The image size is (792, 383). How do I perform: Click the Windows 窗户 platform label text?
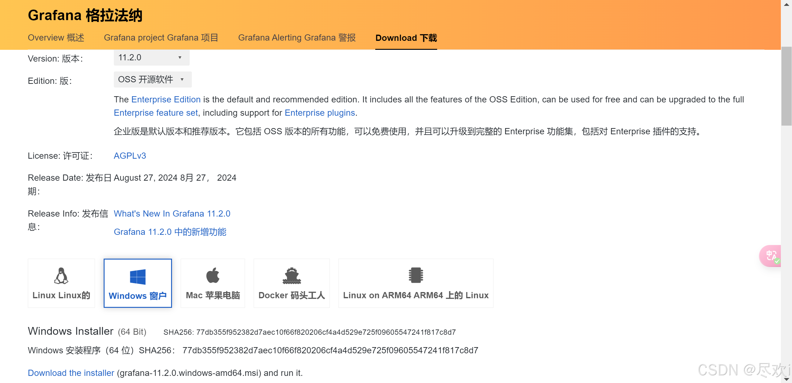tap(138, 296)
